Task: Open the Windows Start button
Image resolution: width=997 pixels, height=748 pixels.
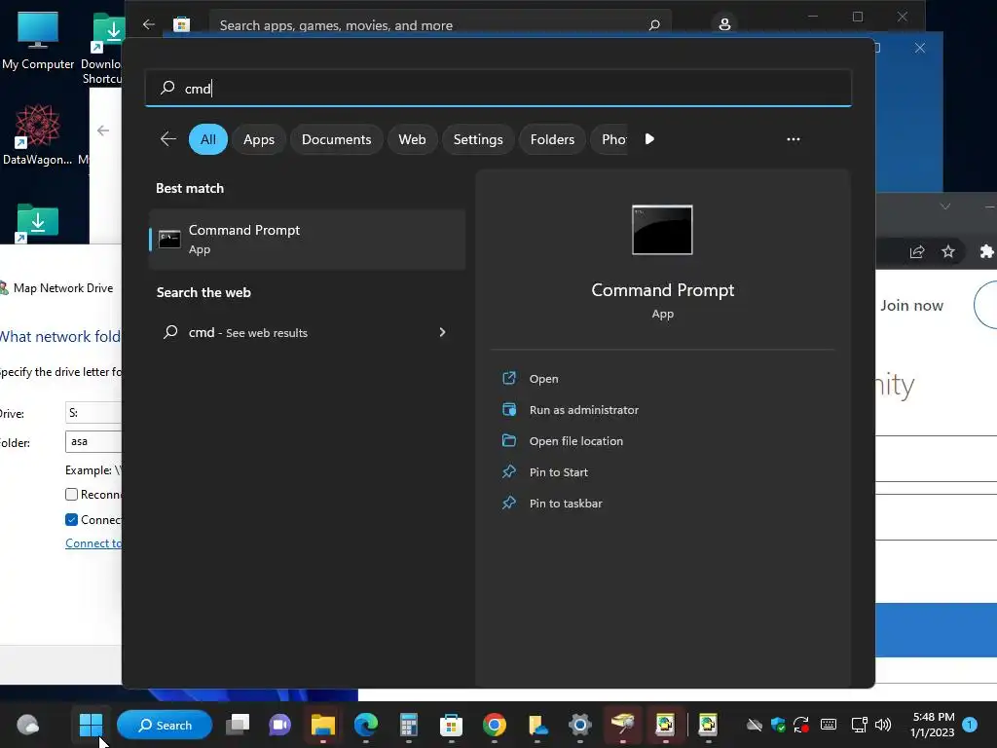Action: (91, 725)
